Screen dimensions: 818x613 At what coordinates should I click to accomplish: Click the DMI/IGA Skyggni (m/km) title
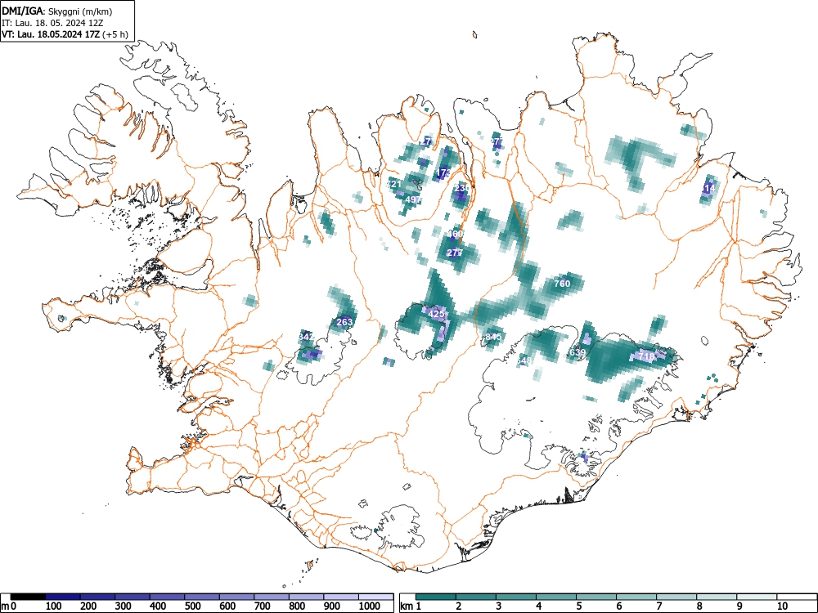pos(57,11)
